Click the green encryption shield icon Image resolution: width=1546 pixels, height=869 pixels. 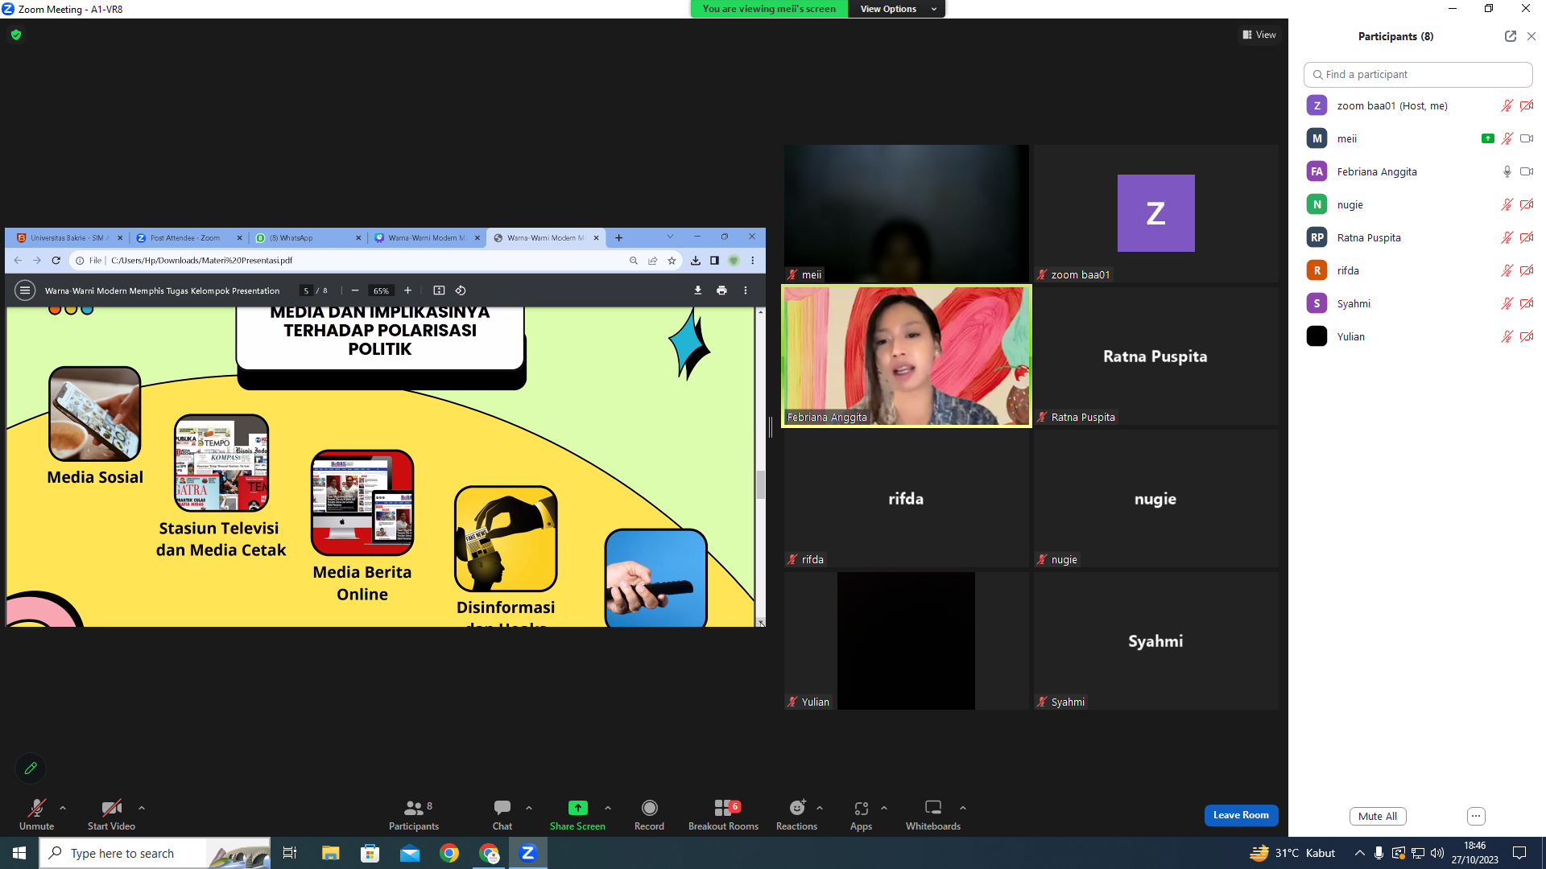(x=16, y=35)
